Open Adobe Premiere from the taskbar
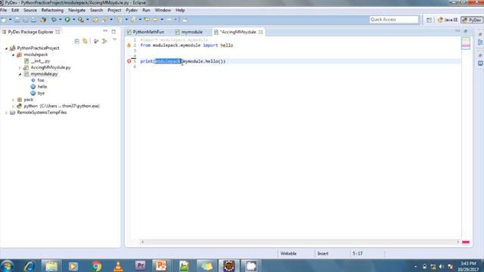The width and height of the screenshot is (484, 272). click(x=140, y=265)
